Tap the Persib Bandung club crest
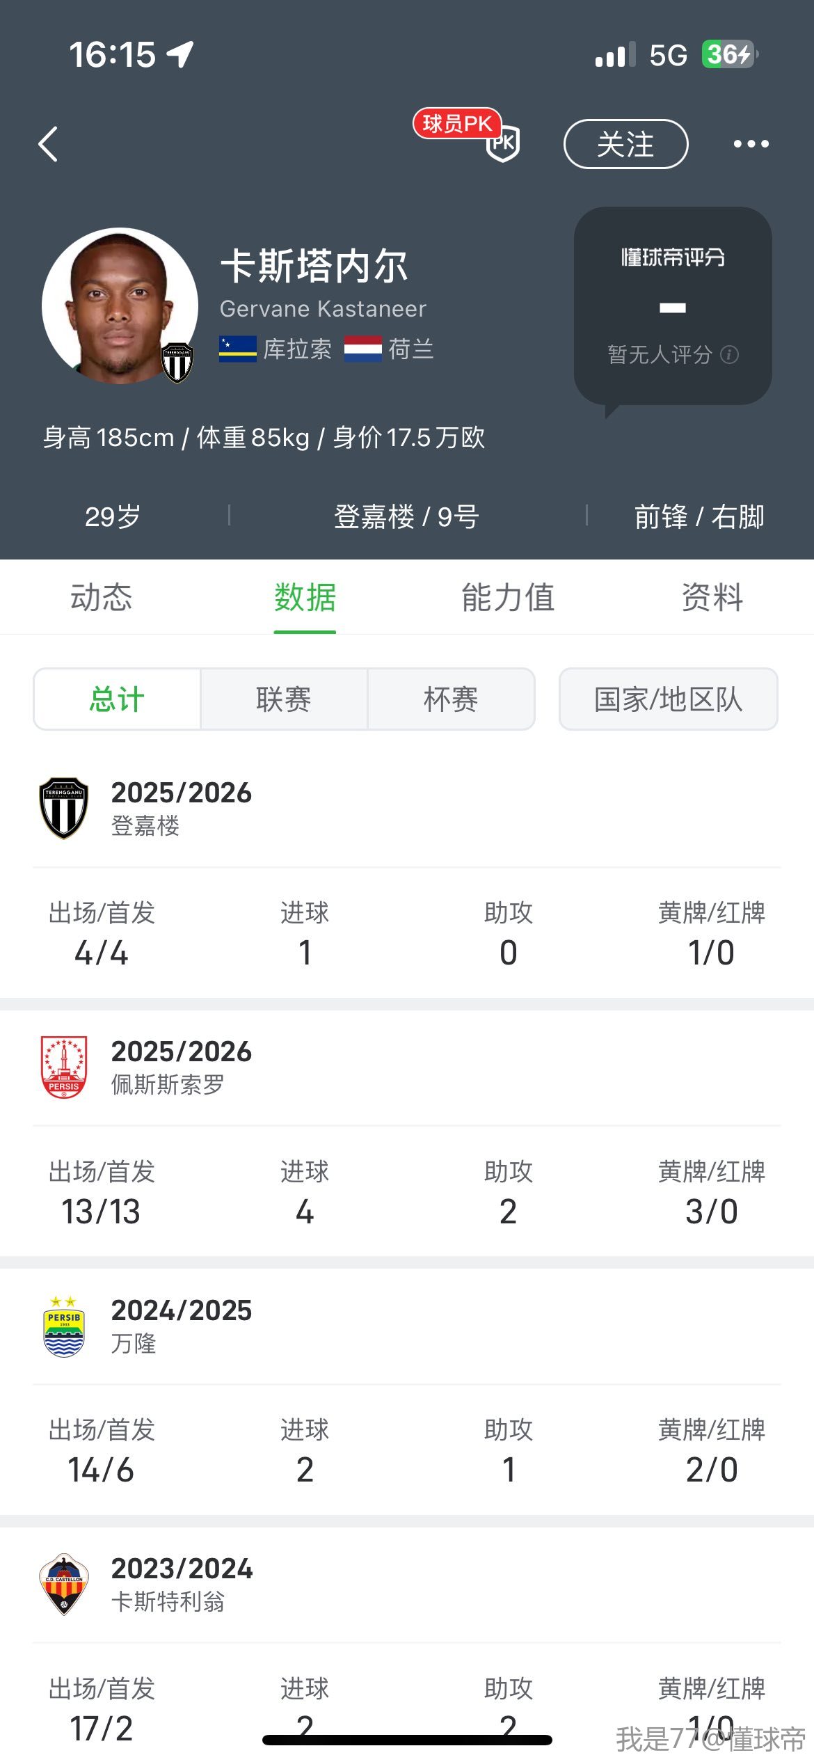814x1762 pixels. click(x=64, y=1326)
